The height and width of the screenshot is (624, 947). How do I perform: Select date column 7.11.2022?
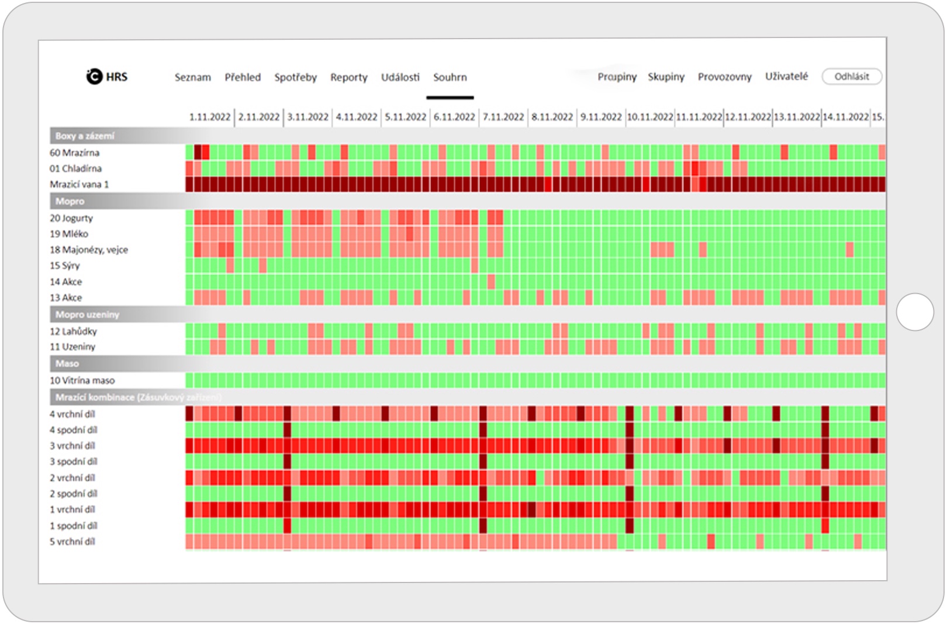(x=503, y=117)
